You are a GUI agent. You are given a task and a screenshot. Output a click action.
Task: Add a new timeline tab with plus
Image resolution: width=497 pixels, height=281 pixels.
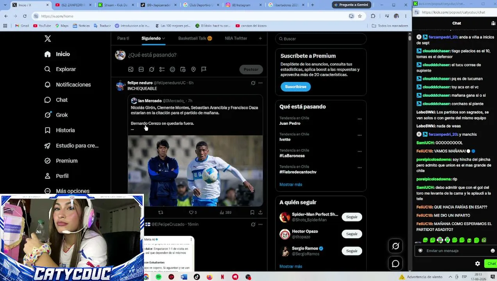260,38
